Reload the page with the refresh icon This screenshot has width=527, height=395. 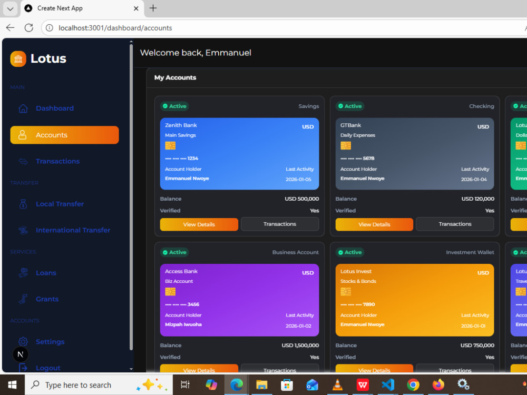pos(29,28)
